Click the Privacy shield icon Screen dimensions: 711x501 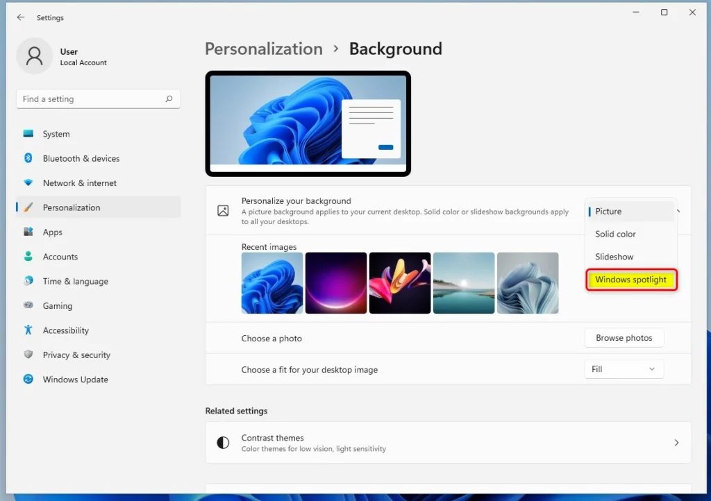28,354
